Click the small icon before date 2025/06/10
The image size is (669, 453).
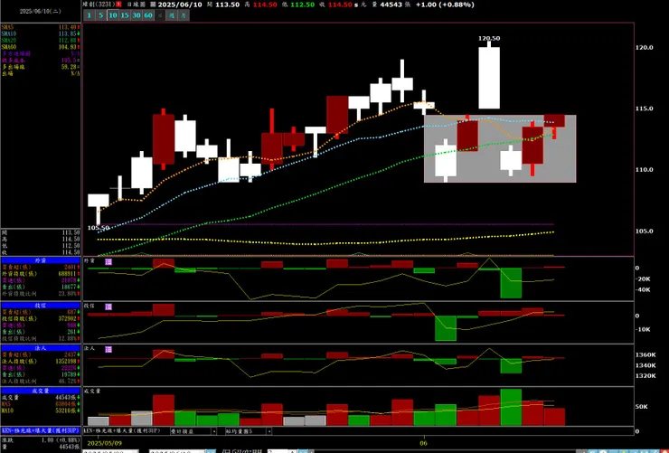153,5
